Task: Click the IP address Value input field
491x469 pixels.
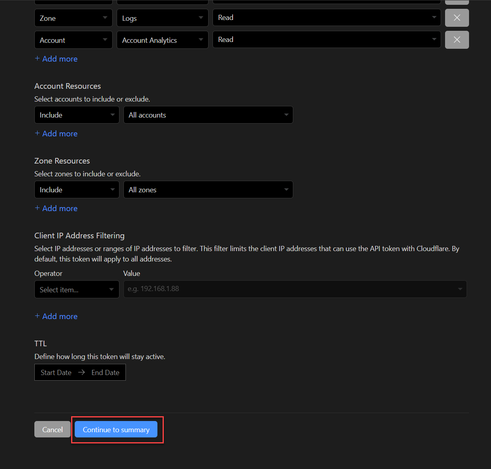Action: coord(280,289)
